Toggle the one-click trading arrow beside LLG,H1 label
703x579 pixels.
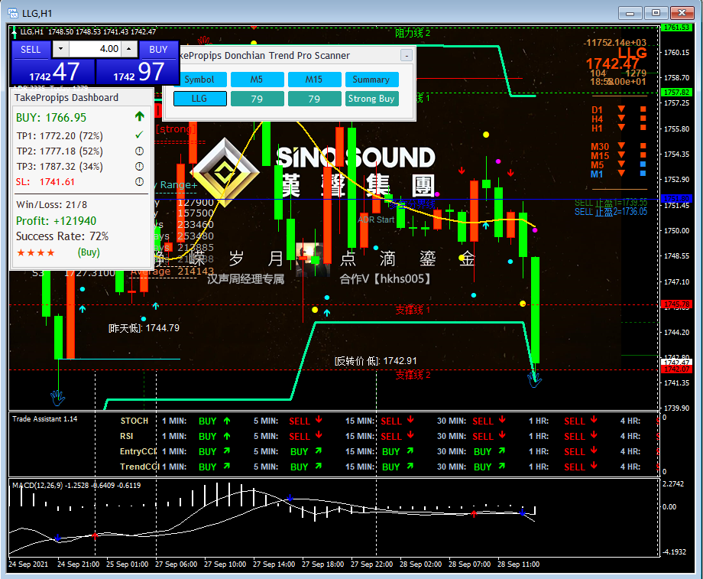(x=15, y=31)
